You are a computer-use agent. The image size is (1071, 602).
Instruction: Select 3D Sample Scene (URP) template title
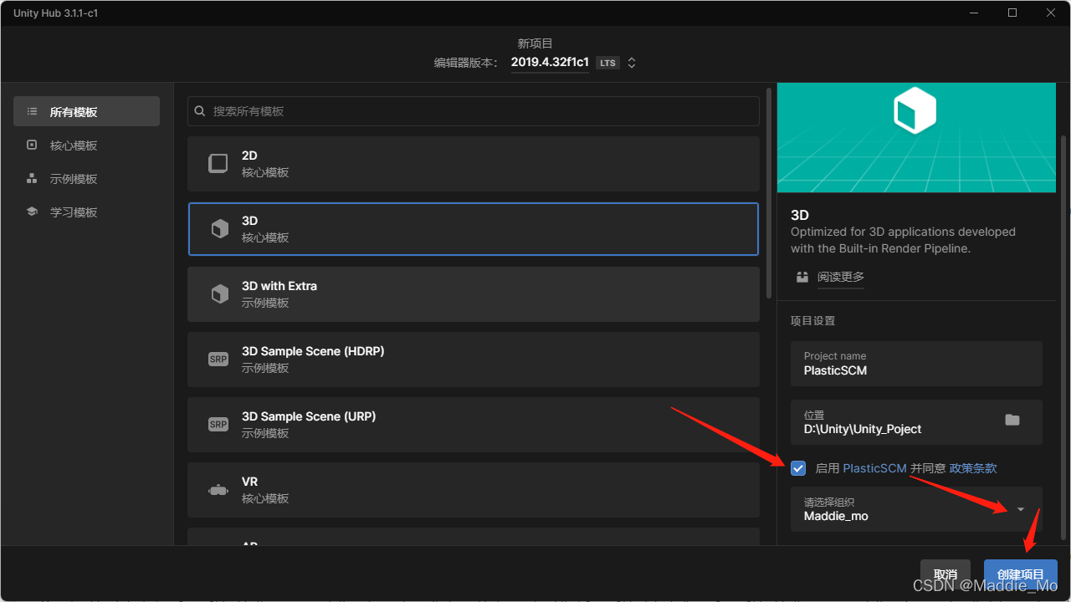coord(309,416)
